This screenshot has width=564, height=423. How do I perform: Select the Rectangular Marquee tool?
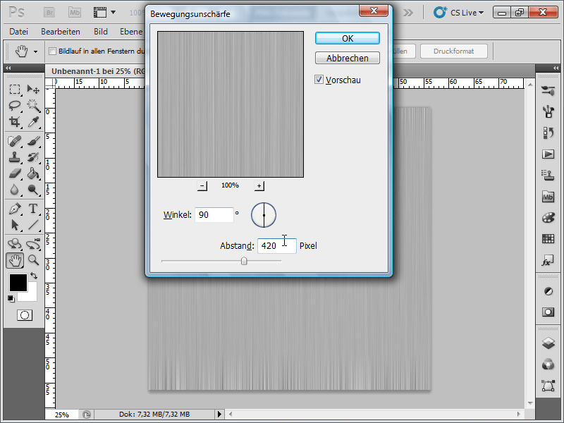[x=15, y=89]
